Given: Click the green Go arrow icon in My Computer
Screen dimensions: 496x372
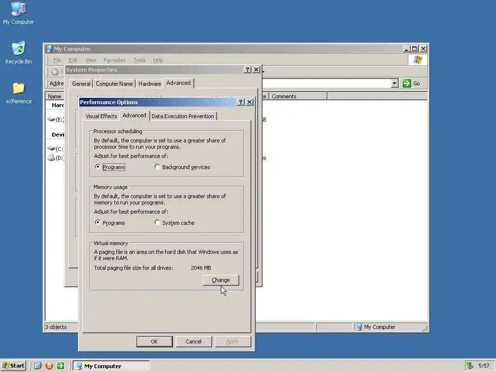Looking at the screenshot, I should coord(407,83).
